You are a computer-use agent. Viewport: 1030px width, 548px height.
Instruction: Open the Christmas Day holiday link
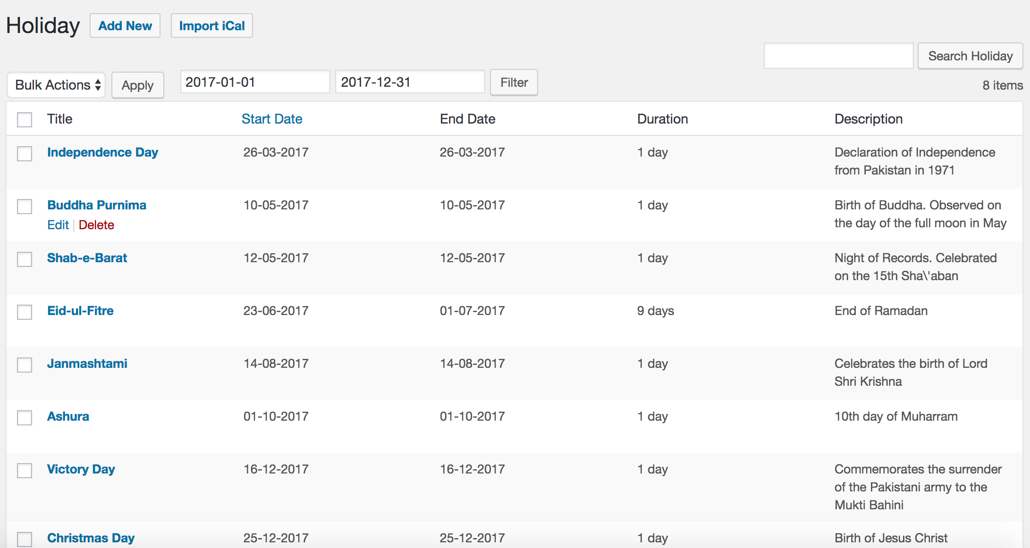(91, 538)
